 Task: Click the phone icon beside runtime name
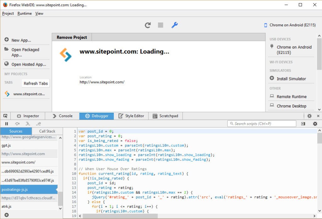265,25
